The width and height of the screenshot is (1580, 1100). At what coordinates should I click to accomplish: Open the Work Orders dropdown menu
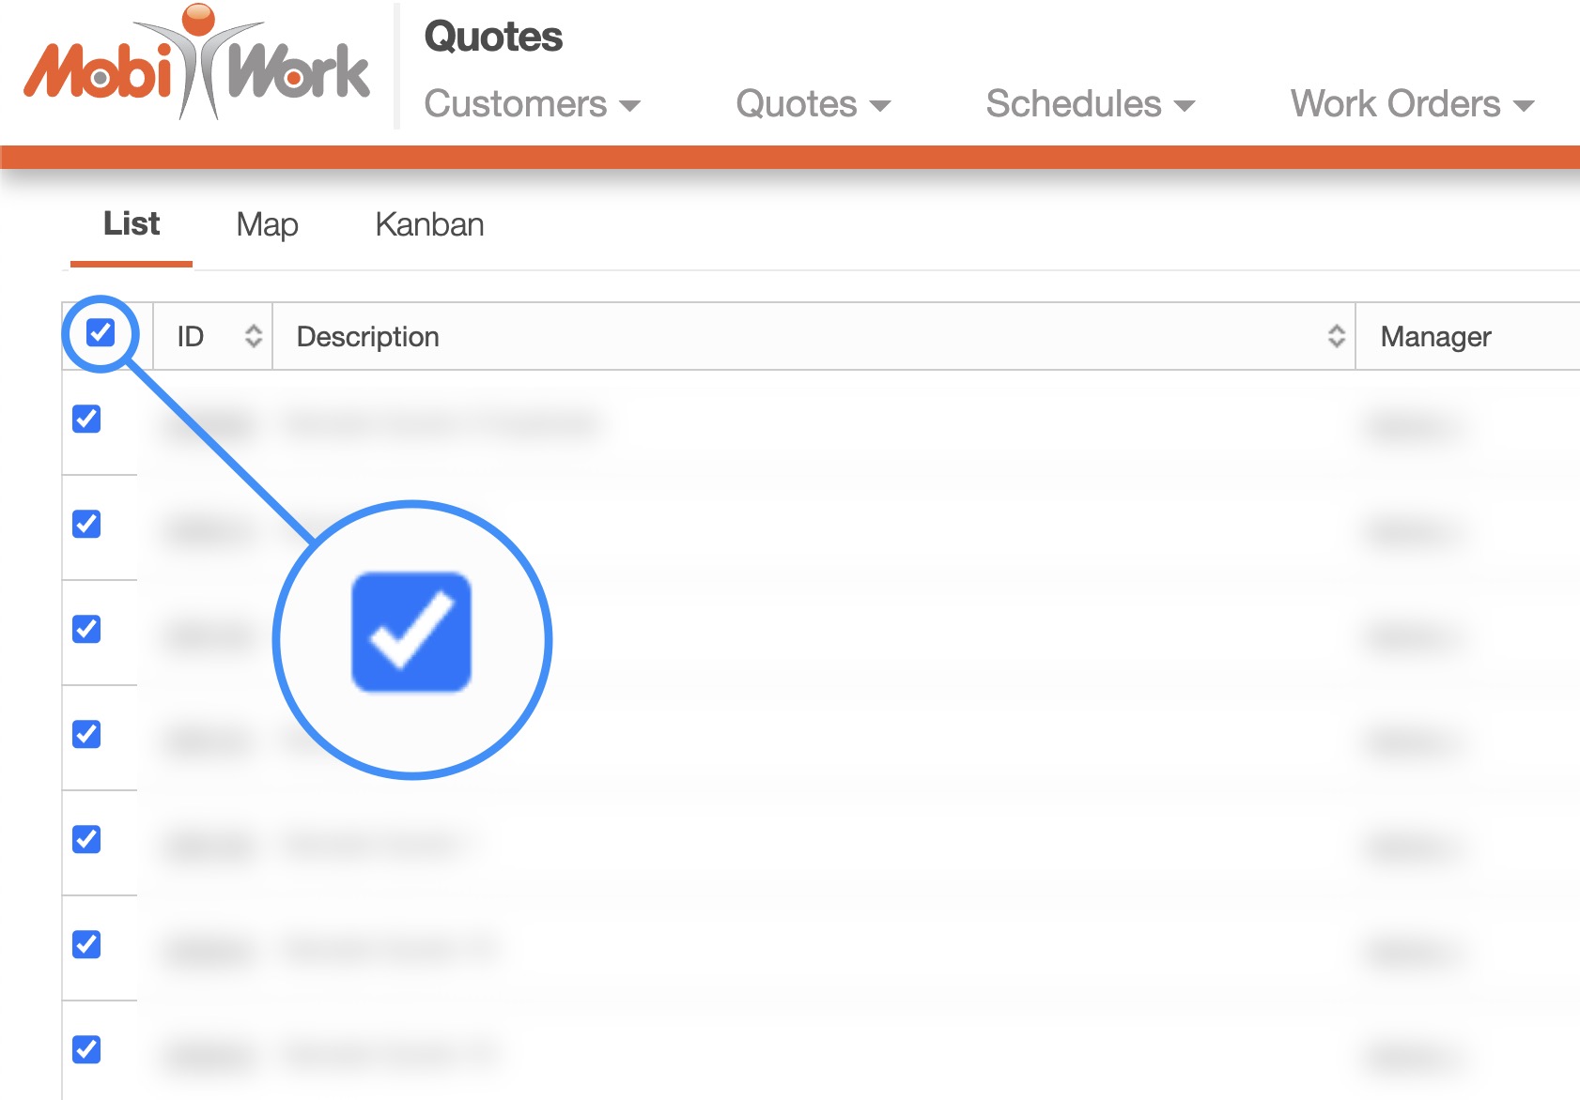click(x=1411, y=104)
